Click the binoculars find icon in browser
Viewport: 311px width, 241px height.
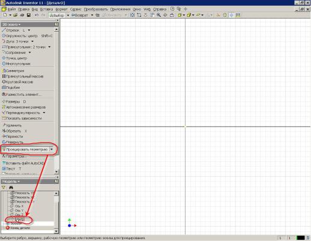coord(11,188)
